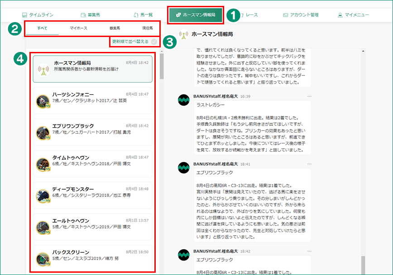Click the horse head icon beside 馬一覧

pos(136,15)
